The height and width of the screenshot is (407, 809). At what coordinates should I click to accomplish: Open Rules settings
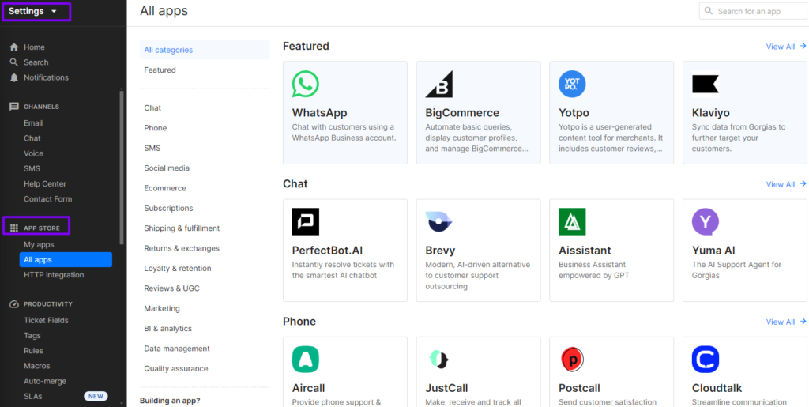[33, 351]
